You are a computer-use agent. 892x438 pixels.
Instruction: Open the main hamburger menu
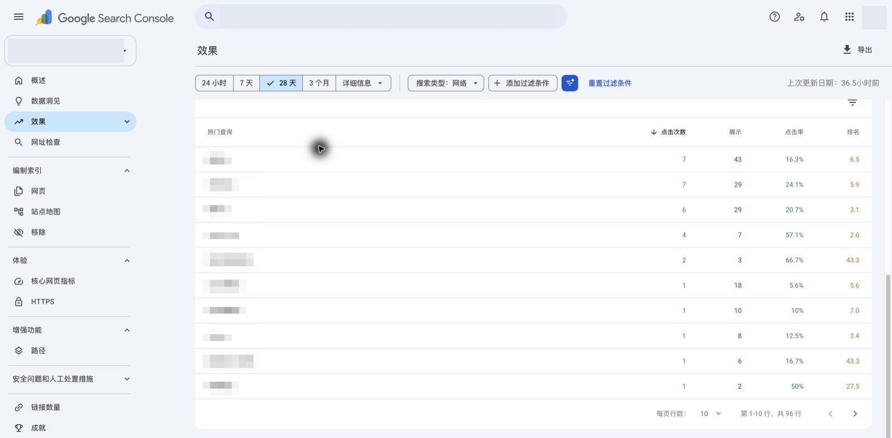pos(18,17)
